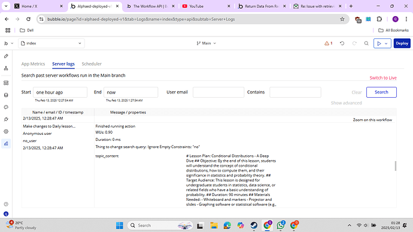Open the Windows Start menu
Image resolution: width=413 pixels, height=232 pixels.
click(119, 225)
